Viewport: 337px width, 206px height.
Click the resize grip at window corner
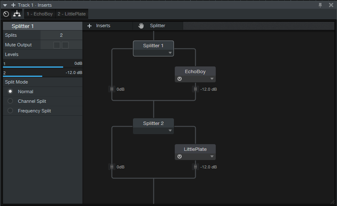(333, 202)
